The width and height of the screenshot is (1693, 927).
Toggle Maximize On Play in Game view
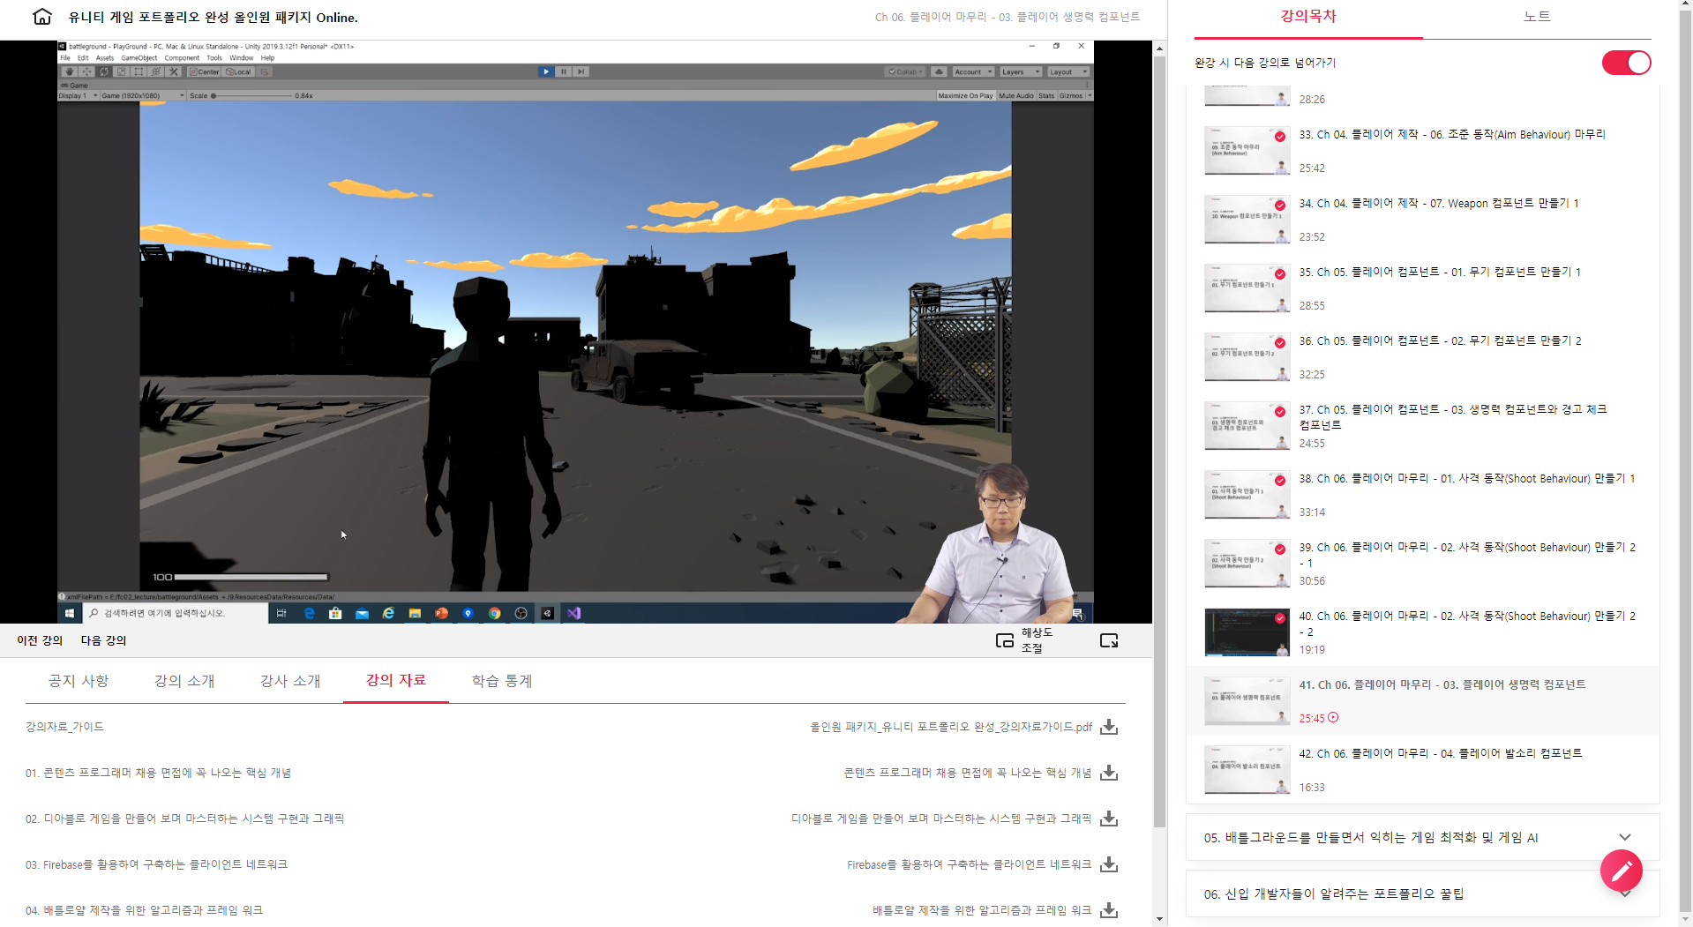965,95
